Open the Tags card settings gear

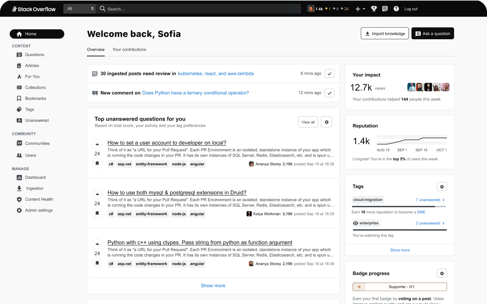click(x=442, y=187)
